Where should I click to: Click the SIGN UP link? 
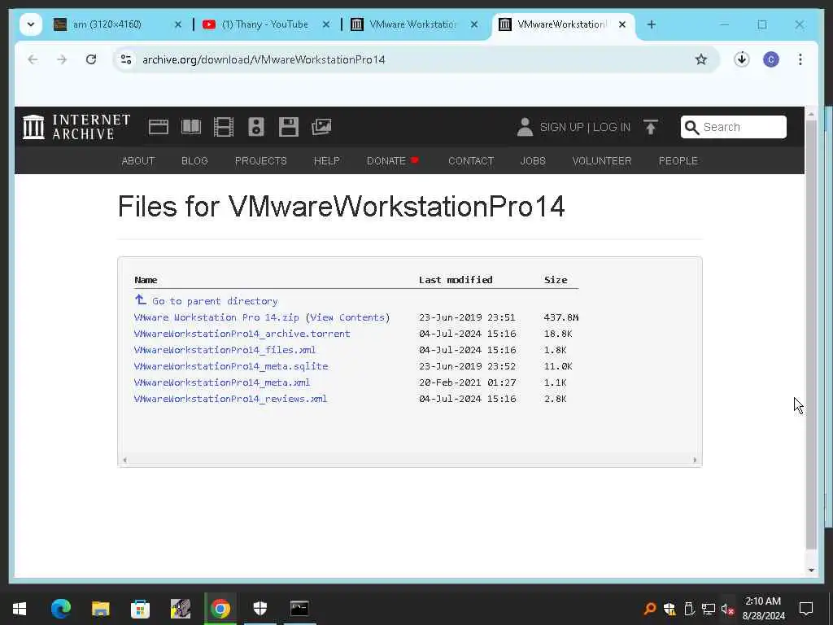click(x=561, y=127)
